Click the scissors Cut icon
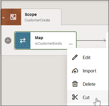The height and width of the screenshot is (106, 109). click(75, 97)
